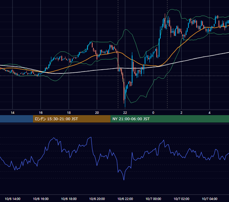Click the ロンドン 15:30-21:00 JST session bar
This screenshot has width=229, height=202.
[x=71, y=119]
